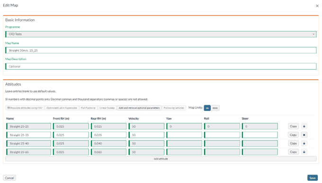Click the Add attitude bar
The image size is (322, 183).
161,159
